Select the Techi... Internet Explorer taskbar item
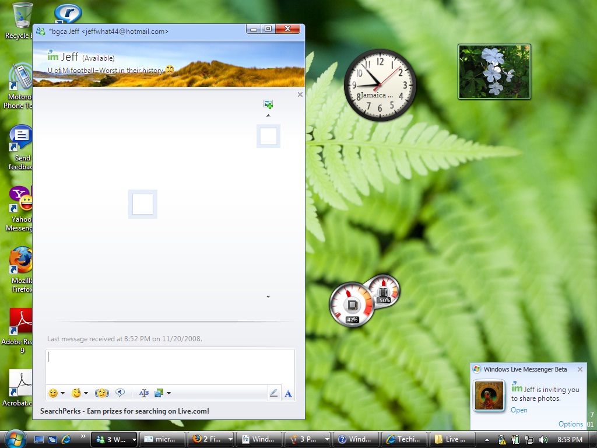Image resolution: width=597 pixels, height=448 pixels. click(x=403, y=439)
